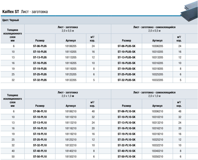Click article number 18350210
This screenshot has width=198, height=160.
[x=157, y=156]
